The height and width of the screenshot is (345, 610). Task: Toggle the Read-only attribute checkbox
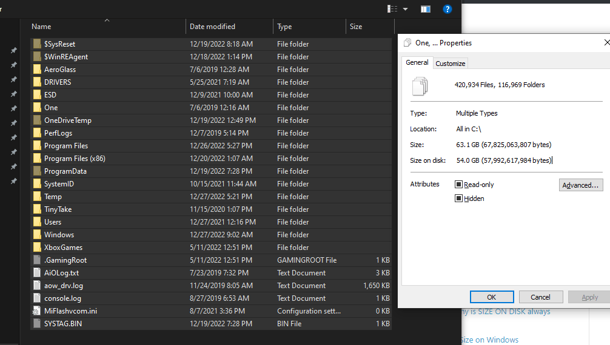point(458,185)
